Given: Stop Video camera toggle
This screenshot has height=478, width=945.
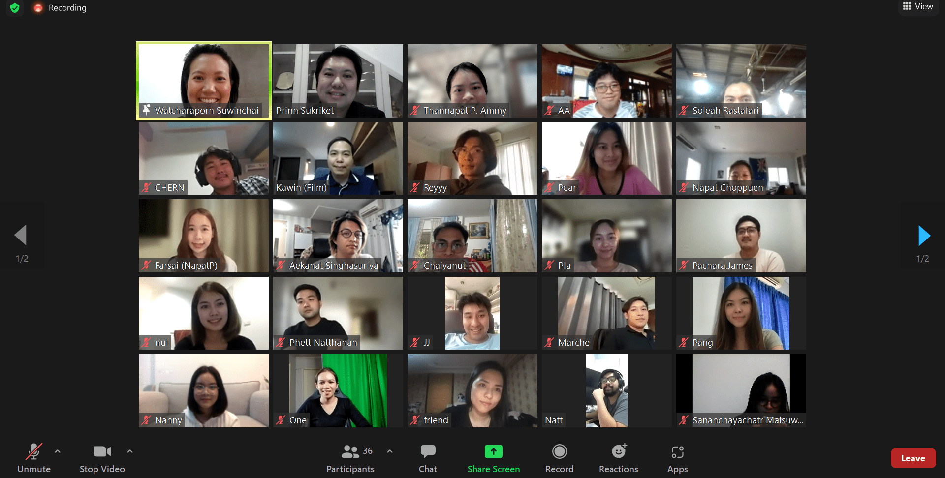Looking at the screenshot, I should pos(102,451).
